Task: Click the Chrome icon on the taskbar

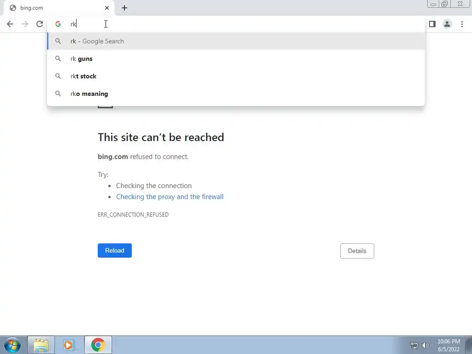Action: pos(98,345)
